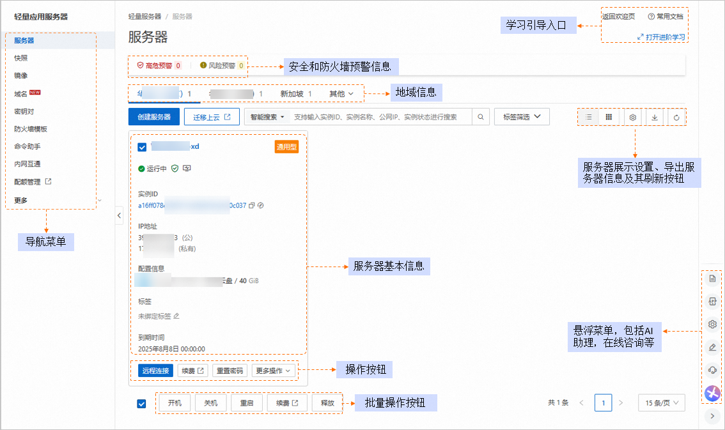Select 新加坡 region tab
The height and width of the screenshot is (430, 725).
(295, 94)
